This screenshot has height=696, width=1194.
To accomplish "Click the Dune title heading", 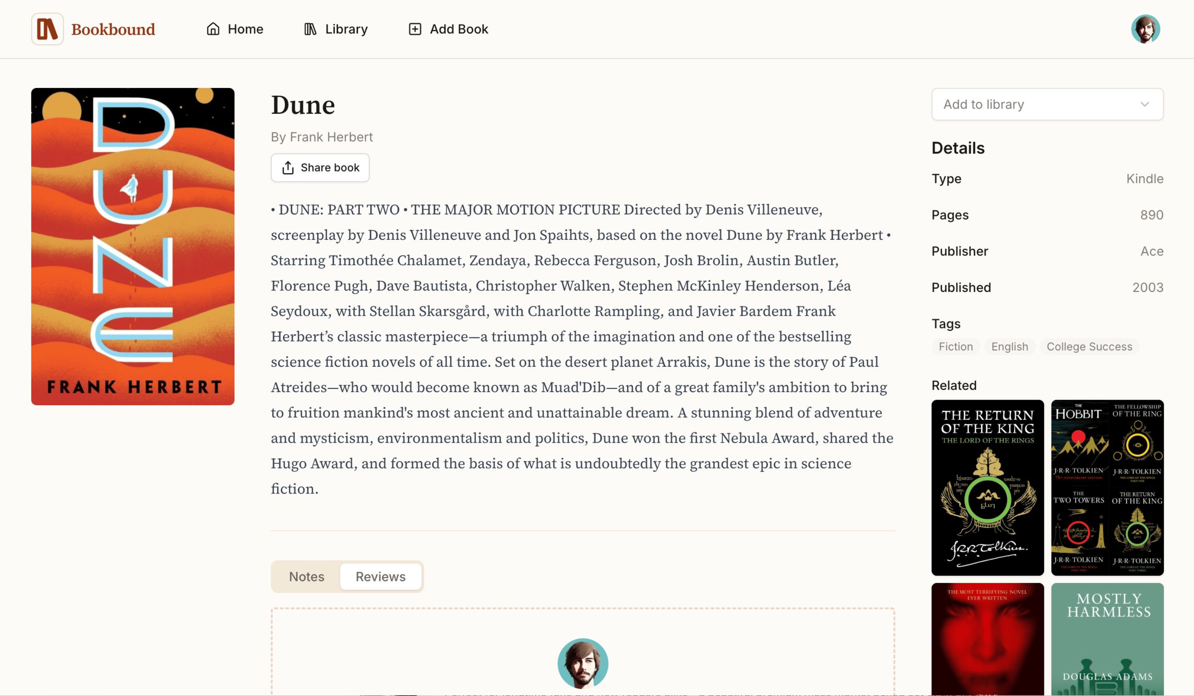I will click(303, 105).
